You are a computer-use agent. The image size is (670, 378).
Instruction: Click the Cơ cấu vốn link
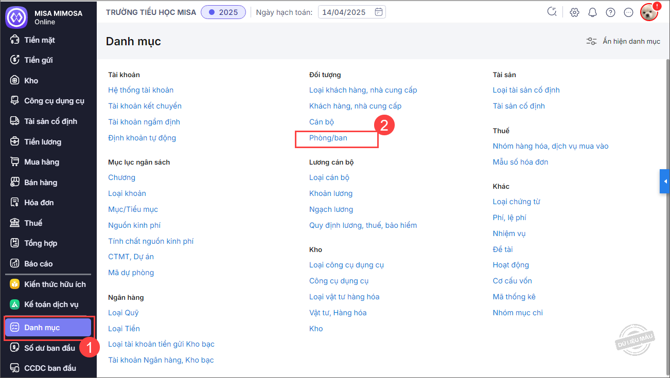[x=513, y=281]
